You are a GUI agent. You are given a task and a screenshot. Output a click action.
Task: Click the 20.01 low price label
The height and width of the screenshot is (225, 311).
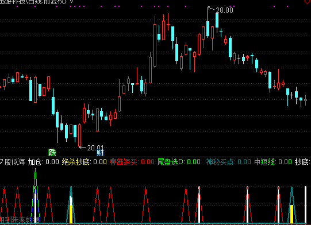95,148
